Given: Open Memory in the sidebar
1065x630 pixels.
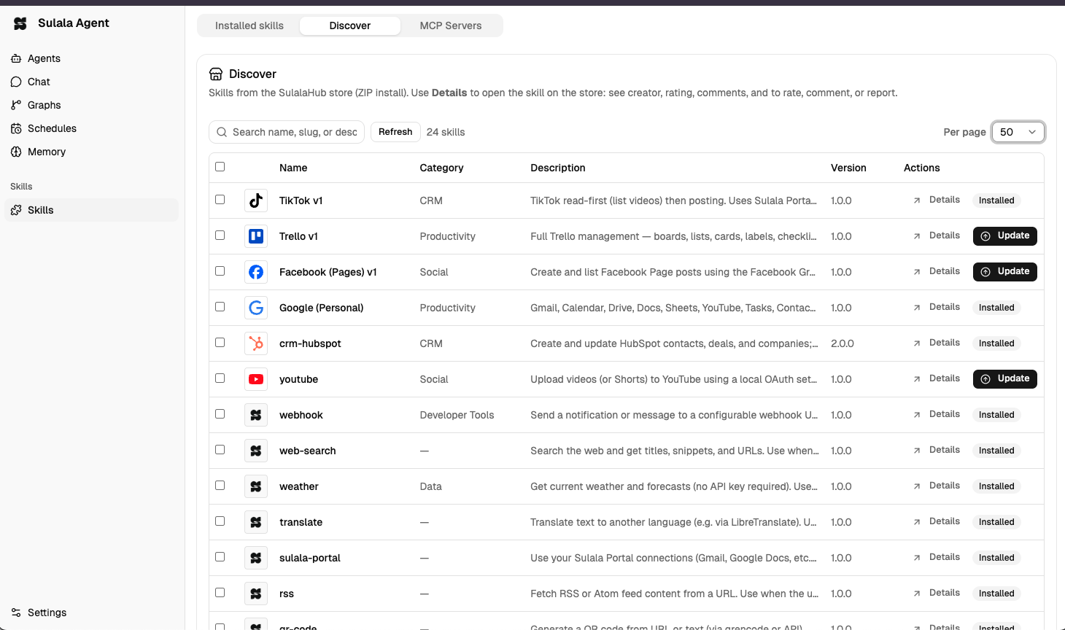Looking at the screenshot, I should click(91, 152).
